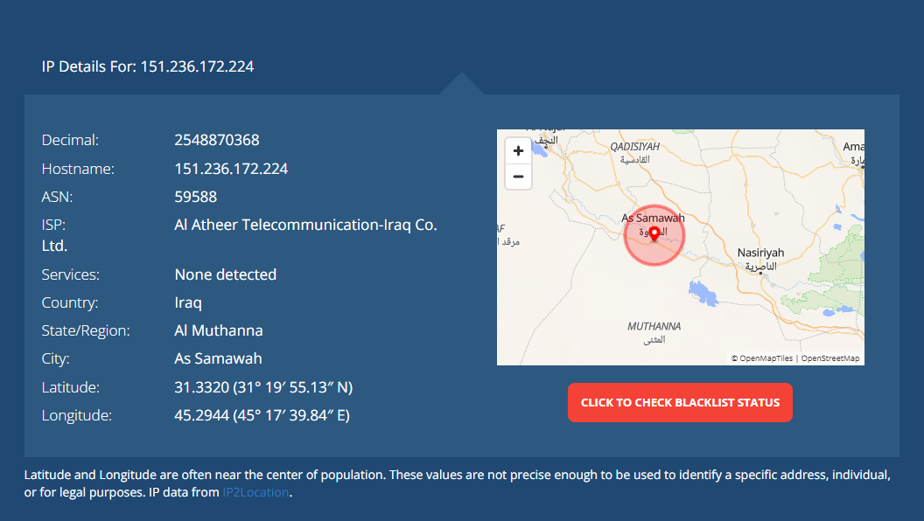Click the Nasiriyah city label on map
This screenshot has height=521, width=924.
tap(760, 253)
